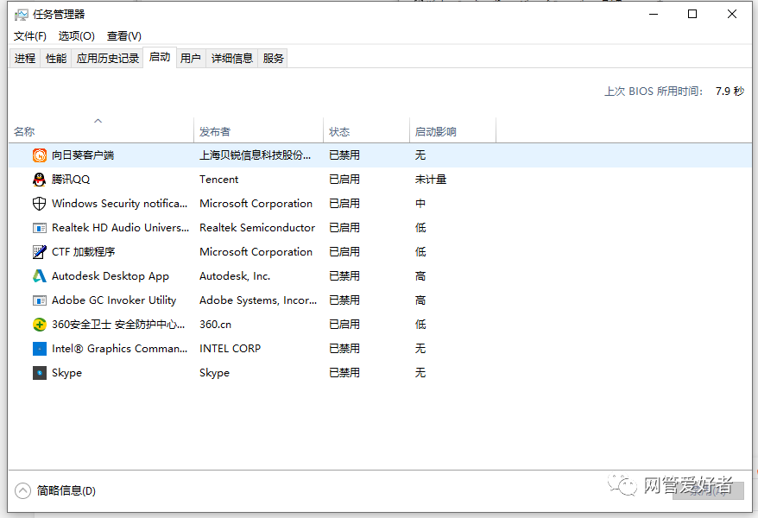Select the CTF 加载程序 entry

point(83,252)
